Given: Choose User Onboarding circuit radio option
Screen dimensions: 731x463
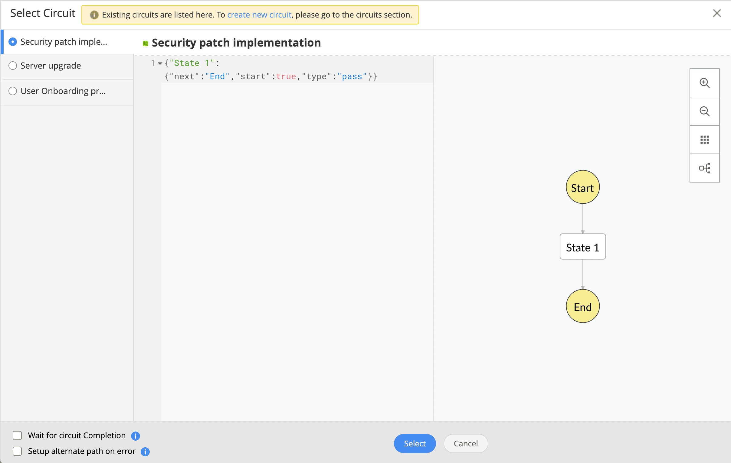Looking at the screenshot, I should 13,91.
